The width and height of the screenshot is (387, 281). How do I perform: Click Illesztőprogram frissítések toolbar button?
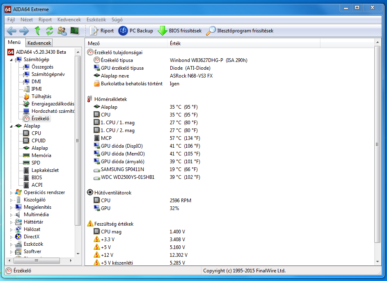coord(240,31)
